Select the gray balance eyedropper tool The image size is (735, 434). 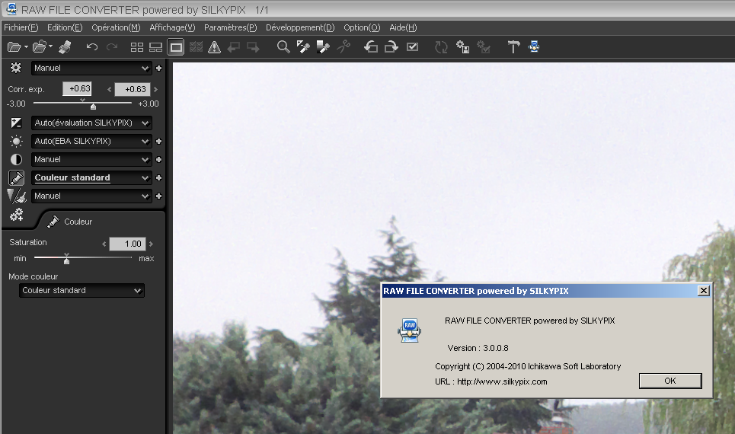tap(323, 47)
